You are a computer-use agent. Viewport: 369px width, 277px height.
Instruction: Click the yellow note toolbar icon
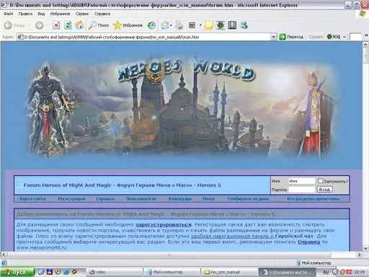tap(209, 25)
